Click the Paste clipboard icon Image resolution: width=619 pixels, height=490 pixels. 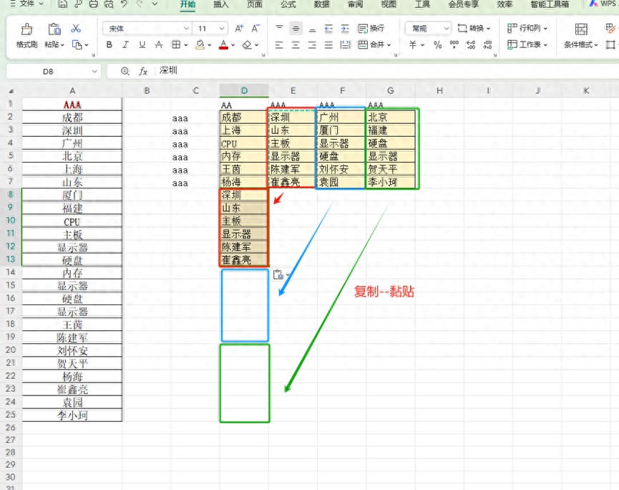point(54,29)
